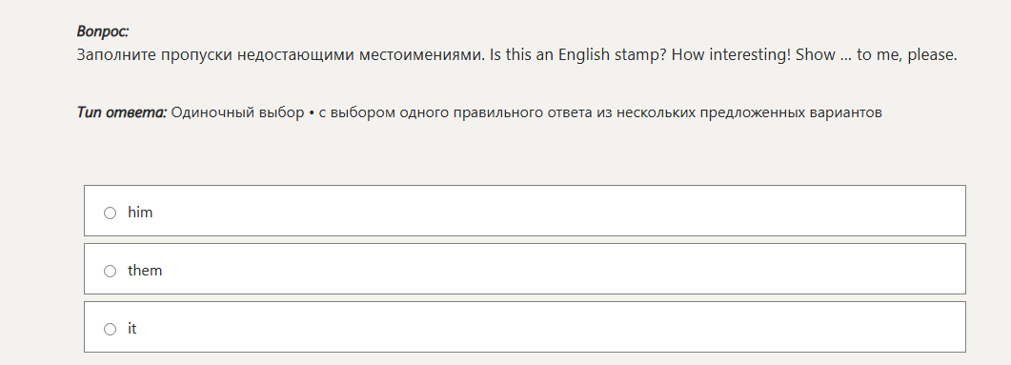Click the "Тип ответа:" label
This screenshot has height=365, width=1011.
pyautogui.click(x=122, y=112)
